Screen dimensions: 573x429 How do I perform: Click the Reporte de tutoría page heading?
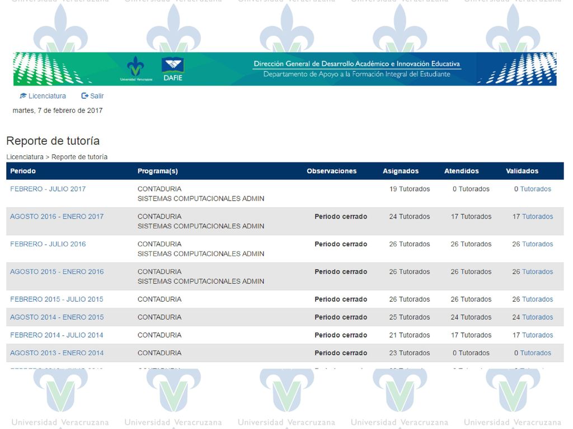coord(53,141)
